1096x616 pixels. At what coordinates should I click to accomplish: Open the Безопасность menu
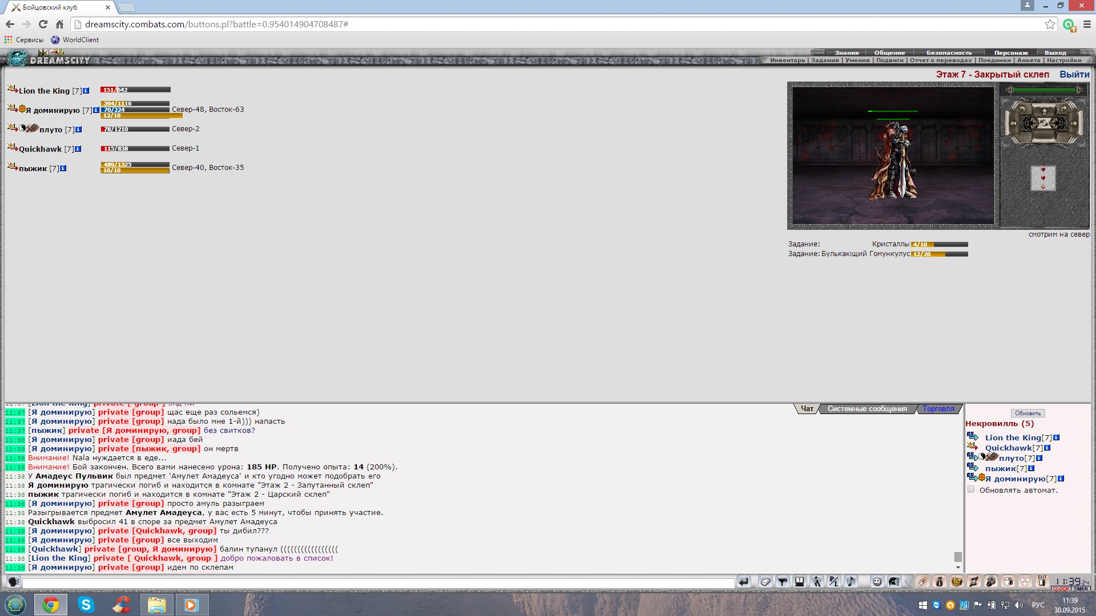(x=949, y=52)
